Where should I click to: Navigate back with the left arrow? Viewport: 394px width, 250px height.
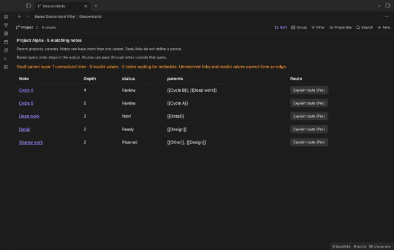tap(20, 17)
